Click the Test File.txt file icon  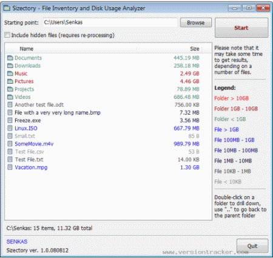click(10, 160)
